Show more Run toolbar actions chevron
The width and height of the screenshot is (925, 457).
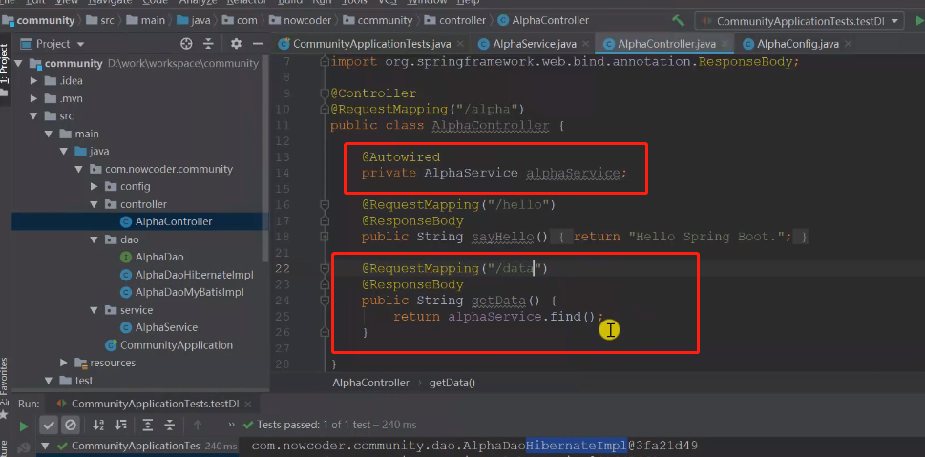tap(231, 425)
